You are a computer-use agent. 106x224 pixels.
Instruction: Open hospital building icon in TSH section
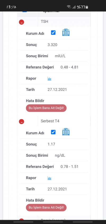(x=66, y=32)
